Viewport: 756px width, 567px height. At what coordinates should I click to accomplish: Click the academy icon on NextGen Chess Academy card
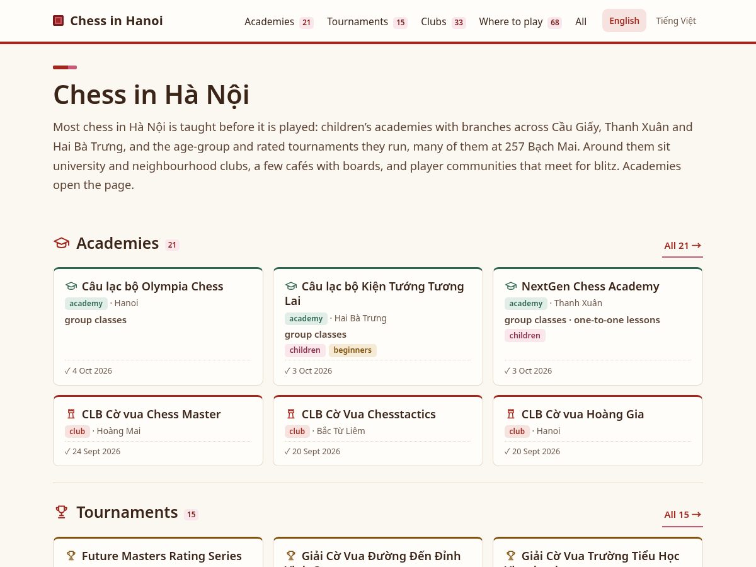tap(511, 287)
